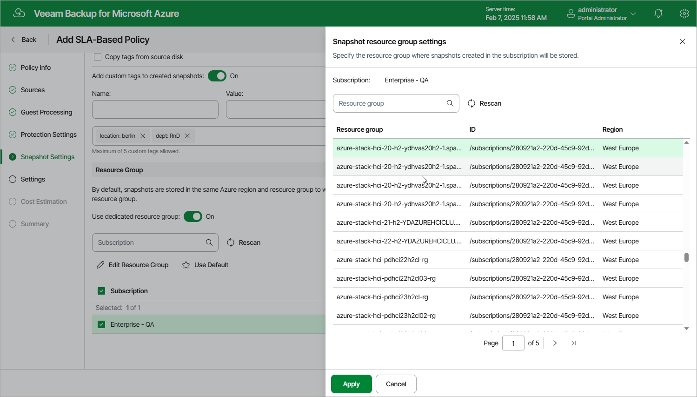Click the Rescan icon beside resource group search
This screenshot has width=697, height=397.
tap(471, 103)
